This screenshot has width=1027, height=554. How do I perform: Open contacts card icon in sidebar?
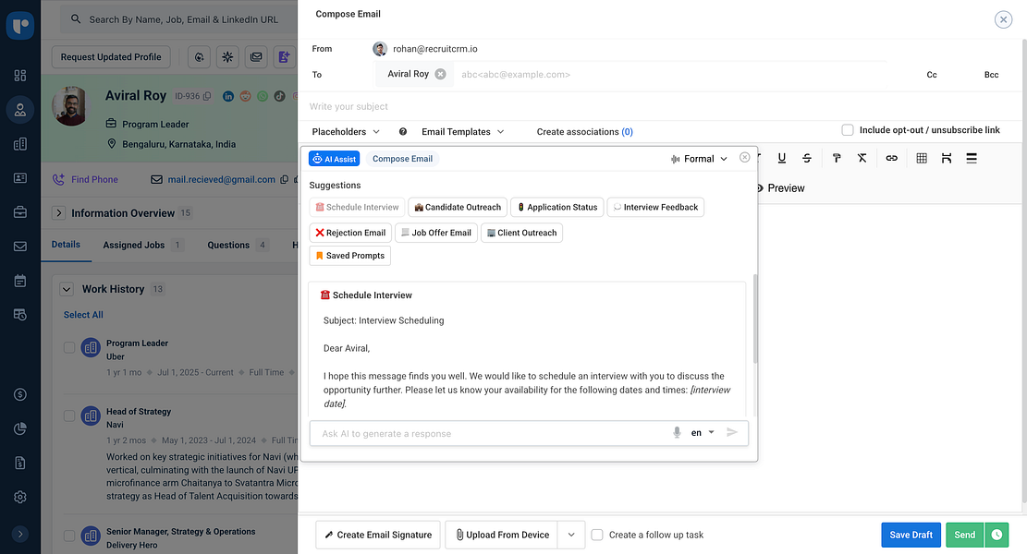pos(20,178)
